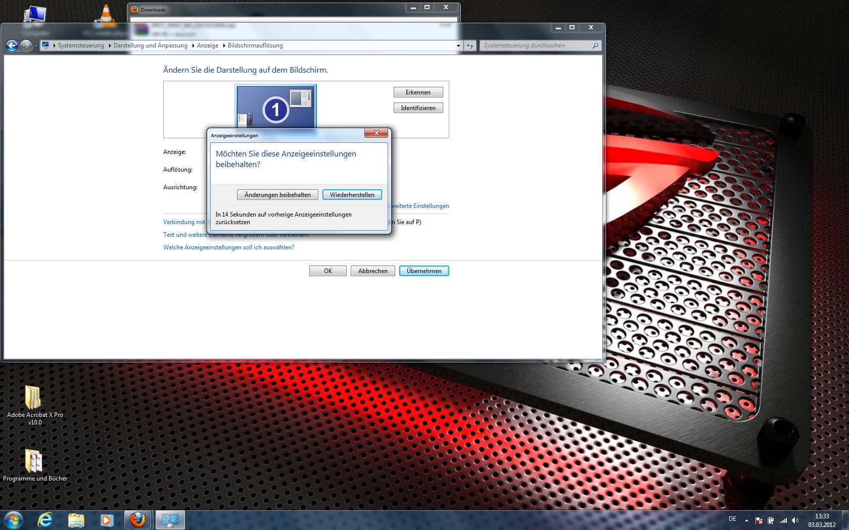Click Darstellung und Anpassung breadcrumb
Viewport: 849px width, 530px height.
click(151, 45)
